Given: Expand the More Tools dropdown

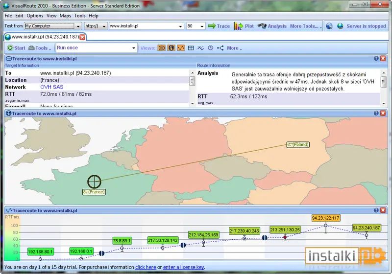Looking at the screenshot, I should coord(306,26).
